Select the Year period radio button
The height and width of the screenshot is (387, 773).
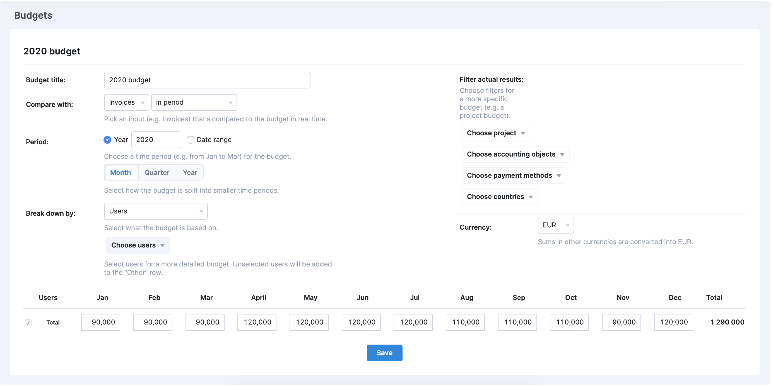point(107,140)
